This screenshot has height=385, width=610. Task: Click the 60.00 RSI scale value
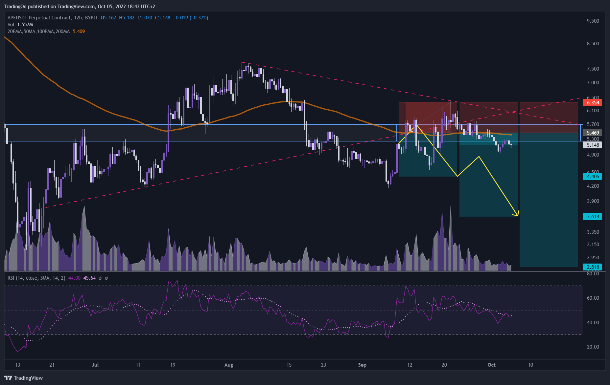(x=593, y=298)
